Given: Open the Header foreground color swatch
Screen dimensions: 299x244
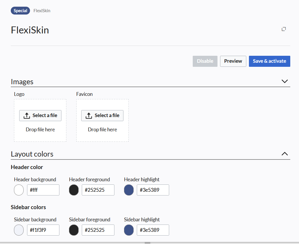Looking at the screenshot, I should (x=74, y=190).
